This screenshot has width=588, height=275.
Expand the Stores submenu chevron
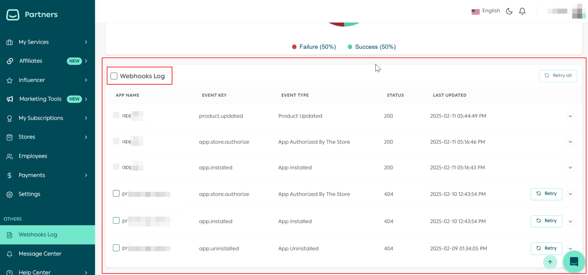(x=86, y=137)
